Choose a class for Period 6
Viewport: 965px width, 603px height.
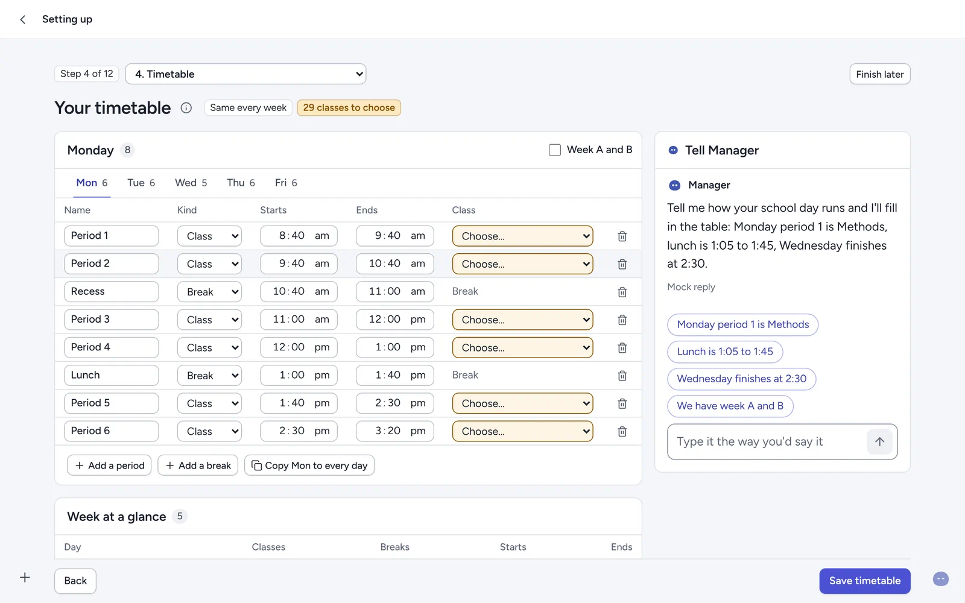pos(523,431)
